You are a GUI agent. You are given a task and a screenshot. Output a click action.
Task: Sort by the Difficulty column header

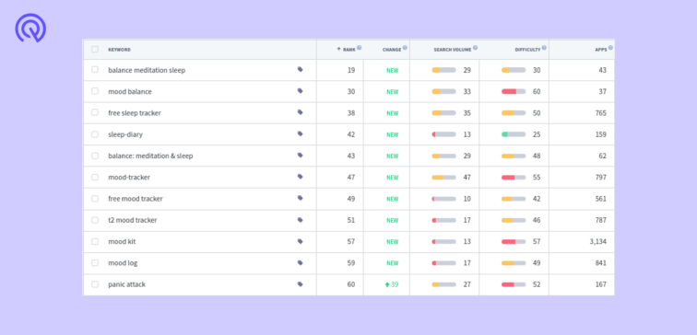coord(527,50)
